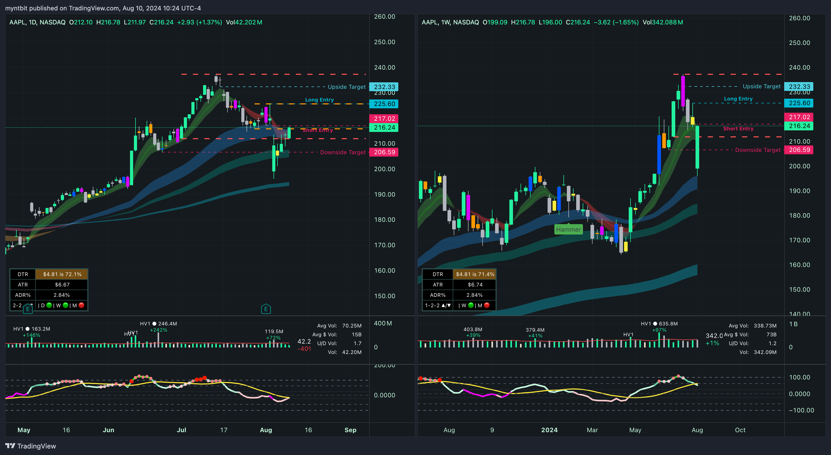Click Short Entry label on daily chart
Viewport: 831px width, 455px height.
tap(317, 130)
